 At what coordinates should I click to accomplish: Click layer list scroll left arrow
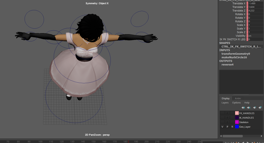point(221,136)
